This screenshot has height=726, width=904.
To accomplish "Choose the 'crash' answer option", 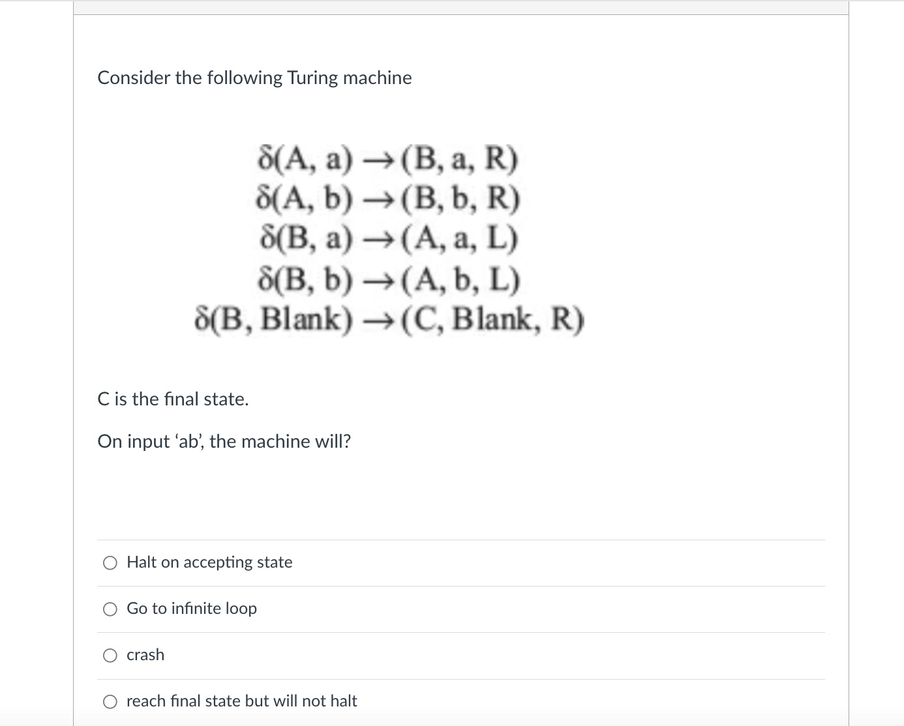I will coord(110,656).
